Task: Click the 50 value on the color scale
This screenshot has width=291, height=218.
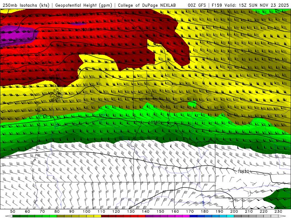Action: [x=13, y=211]
